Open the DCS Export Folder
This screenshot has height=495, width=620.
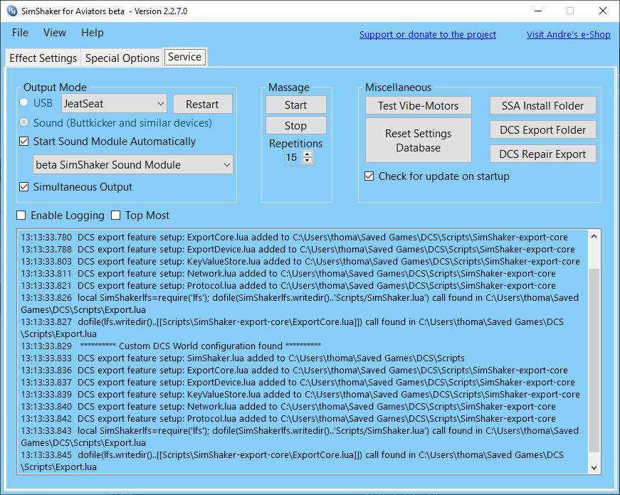(543, 130)
